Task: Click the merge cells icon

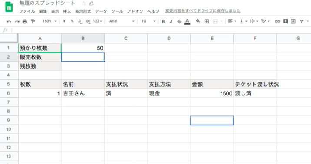Action: pos(215,21)
